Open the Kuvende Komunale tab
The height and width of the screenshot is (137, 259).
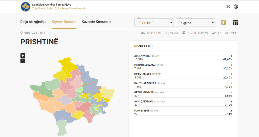coord(96,22)
